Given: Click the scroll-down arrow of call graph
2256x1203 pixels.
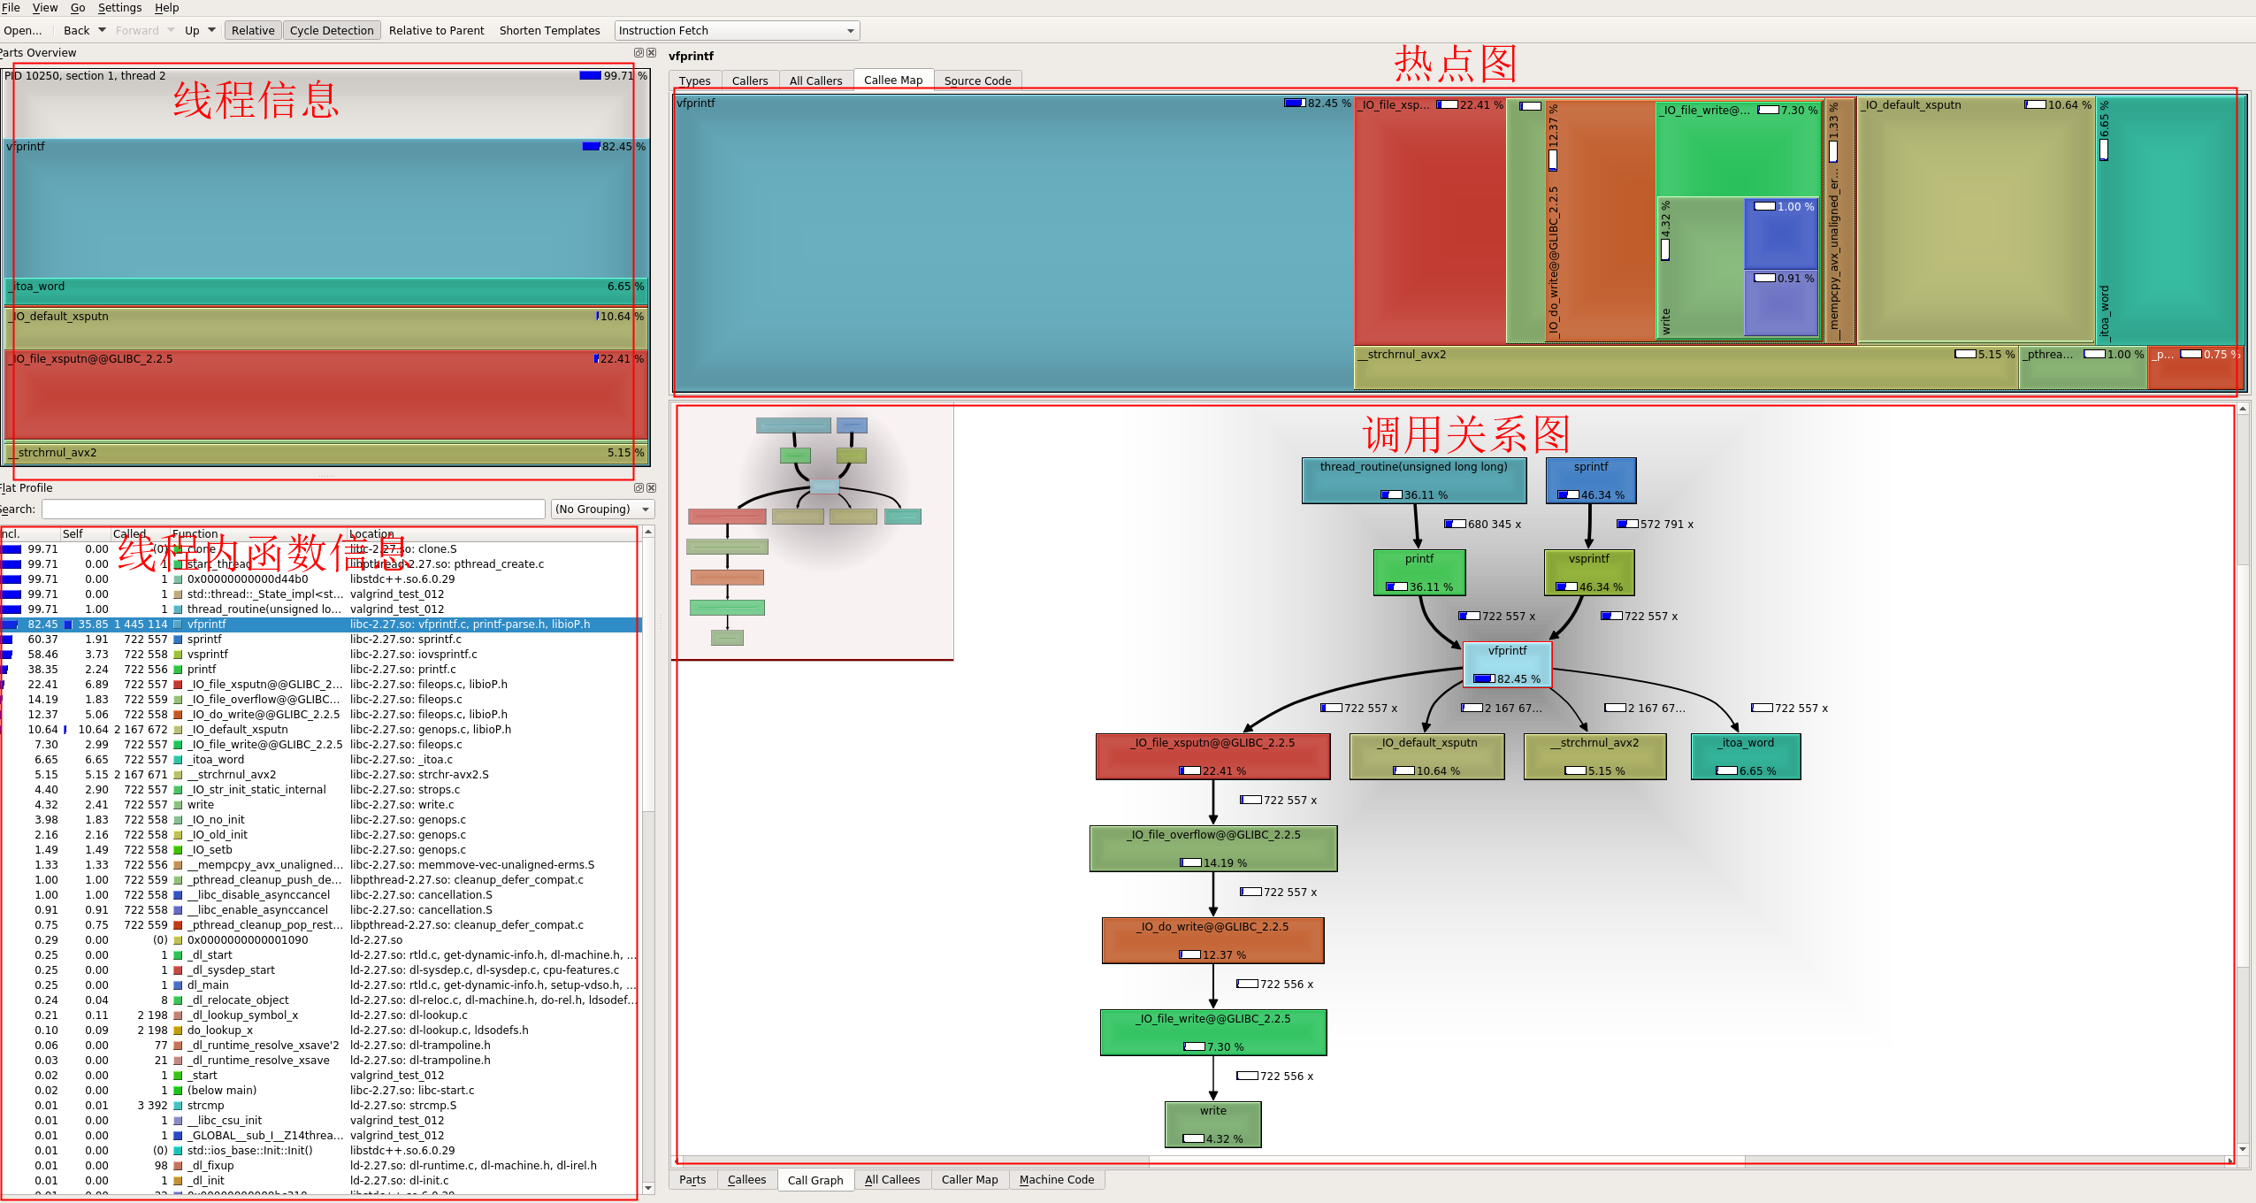Looking at the screenshot, I should [2243, 1149].
